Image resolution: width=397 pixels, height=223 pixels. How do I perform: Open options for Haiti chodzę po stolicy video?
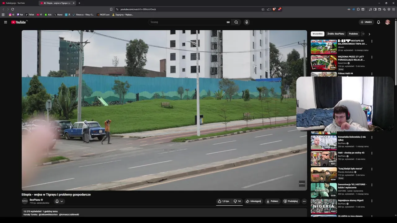point(372,153)
